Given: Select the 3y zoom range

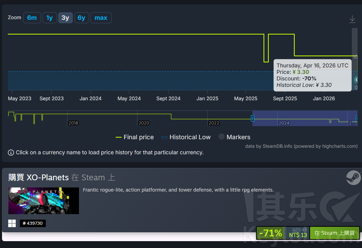Looking at the screenshot, I should point(65,18).
